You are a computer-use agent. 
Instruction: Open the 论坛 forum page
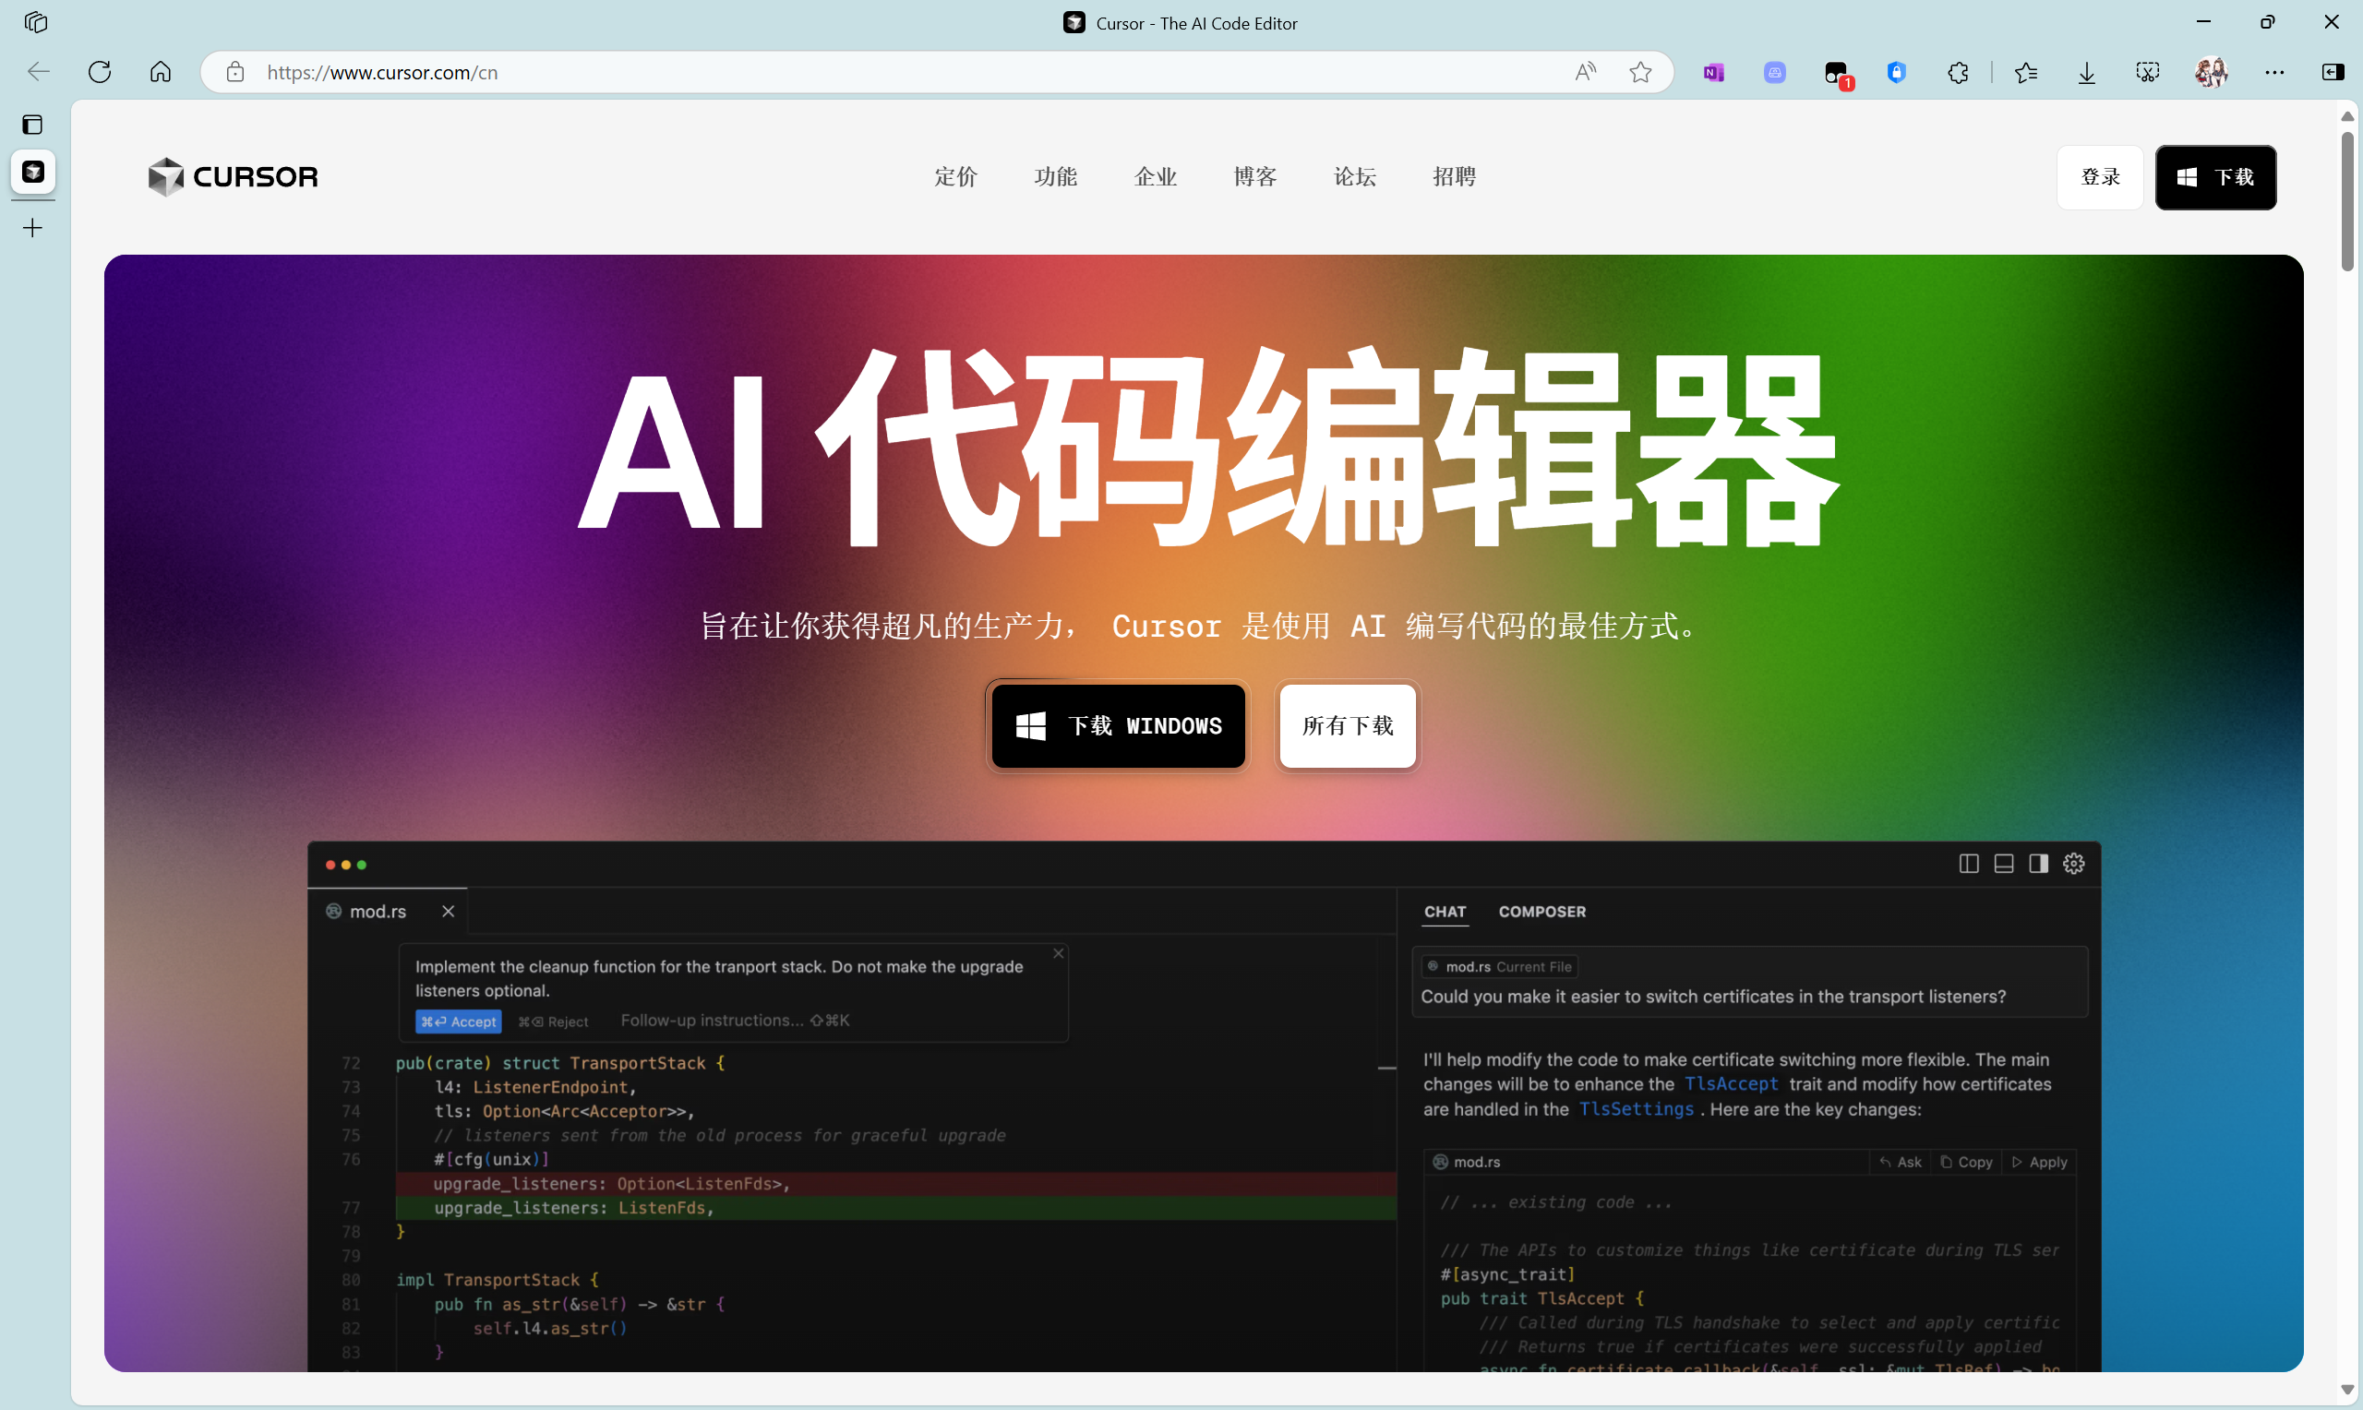[1354, 177]
